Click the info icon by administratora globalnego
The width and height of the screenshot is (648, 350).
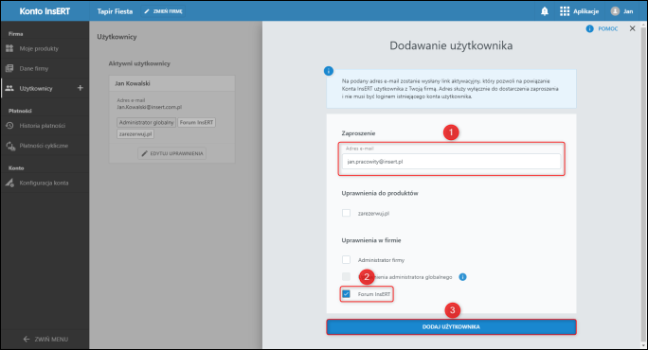click(x=462, y=277)
